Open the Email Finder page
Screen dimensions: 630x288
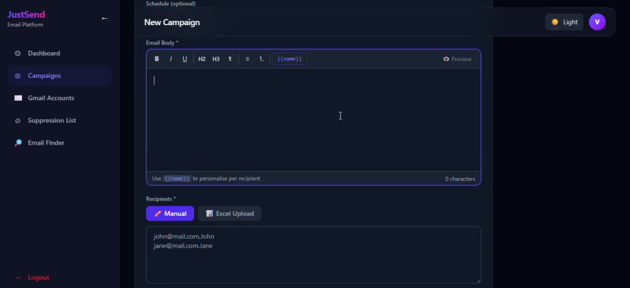tap(59, 143)
